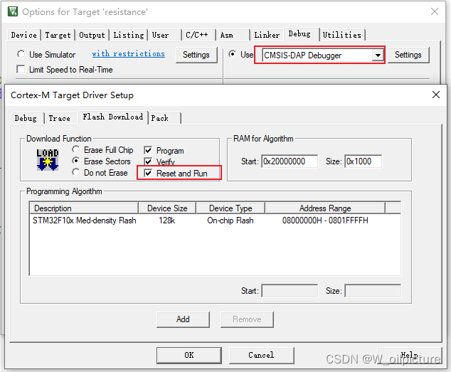Open the CMSIS-DAP Debugger dropdown
The image size is (451, 372).
[x=378, y=55]
